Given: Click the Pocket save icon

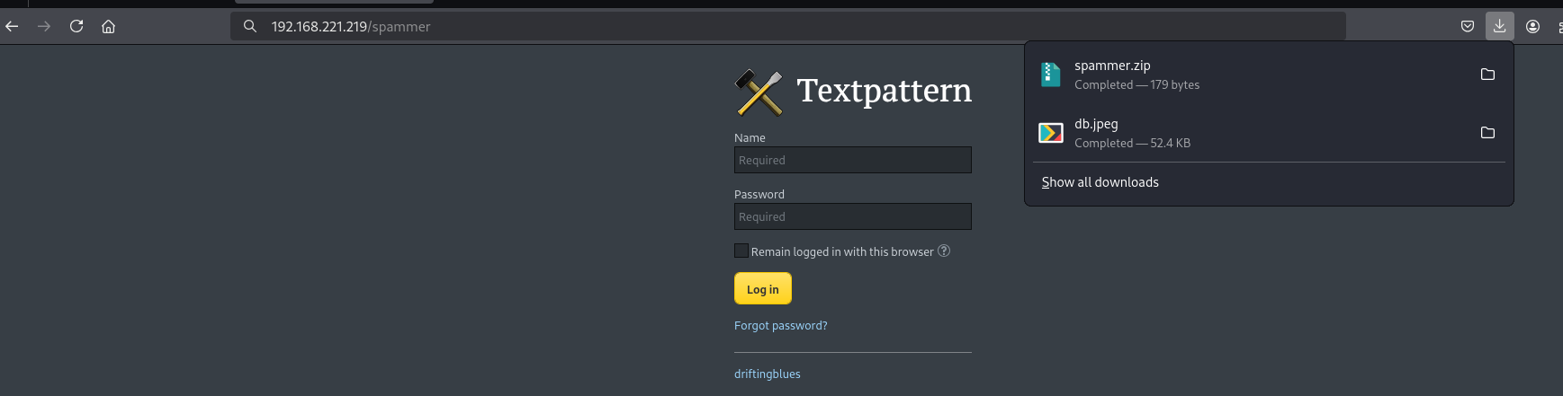Looking at the screenshot, I should tap(1468, 26).
